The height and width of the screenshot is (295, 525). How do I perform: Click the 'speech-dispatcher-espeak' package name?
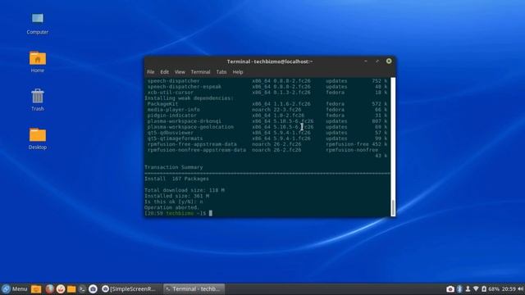tap(185, 87)
